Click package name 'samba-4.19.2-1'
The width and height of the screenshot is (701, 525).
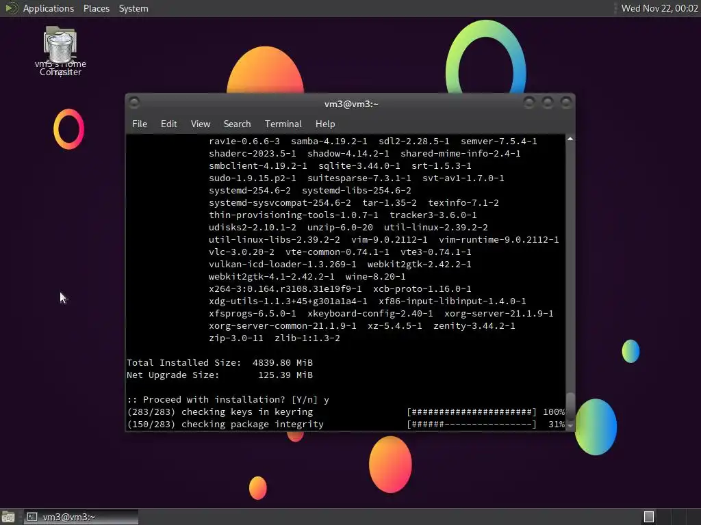(329, 141)
